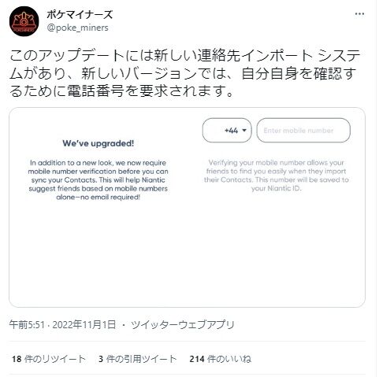View the 214 件のいいね list
The width and height of the screenshot is (379, 377).
pos(220,359)
